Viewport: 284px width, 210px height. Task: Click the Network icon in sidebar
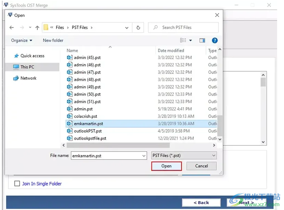coord(16,78)
